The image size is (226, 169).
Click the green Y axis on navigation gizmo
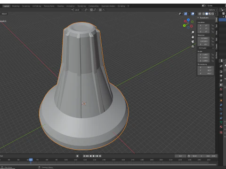(185, 25)
